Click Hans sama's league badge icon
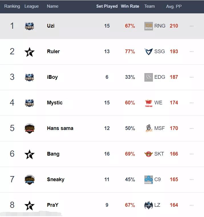204x217 pixels. point(29,128)
